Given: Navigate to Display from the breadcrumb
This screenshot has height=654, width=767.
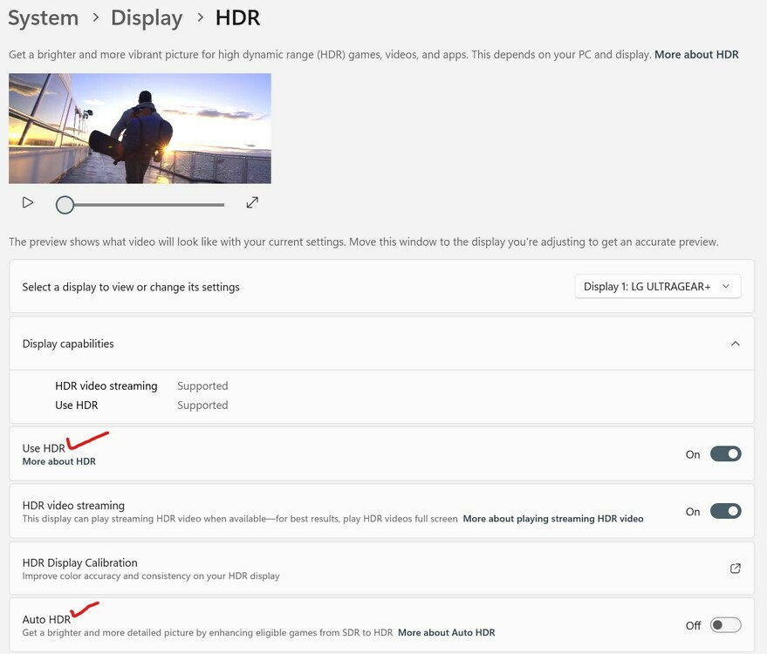Looking at the screenshot, I should coord(146,17).
